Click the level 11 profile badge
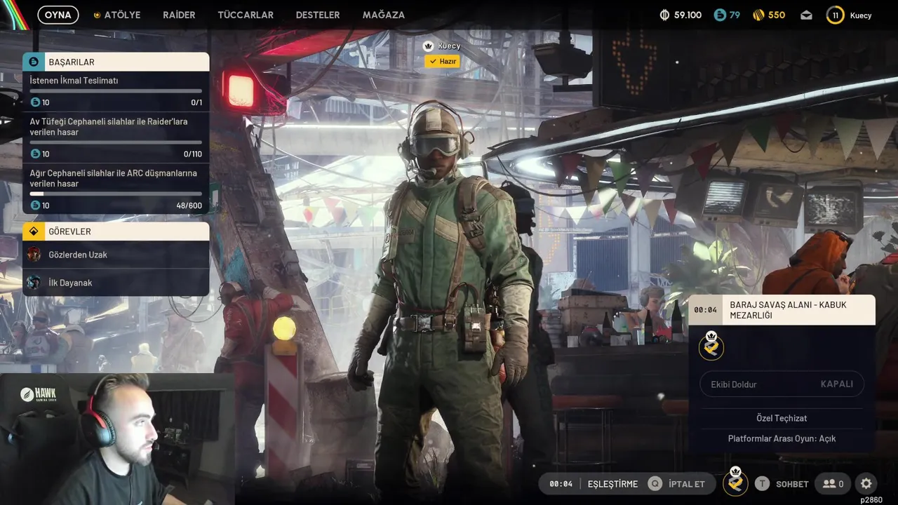Image resolution: width=898 pixels, height=505 pixels. 835,15
